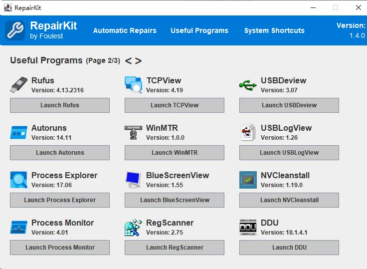Click the USBLogView document icon
Screen dimensions: 367x269
[248, 132]
